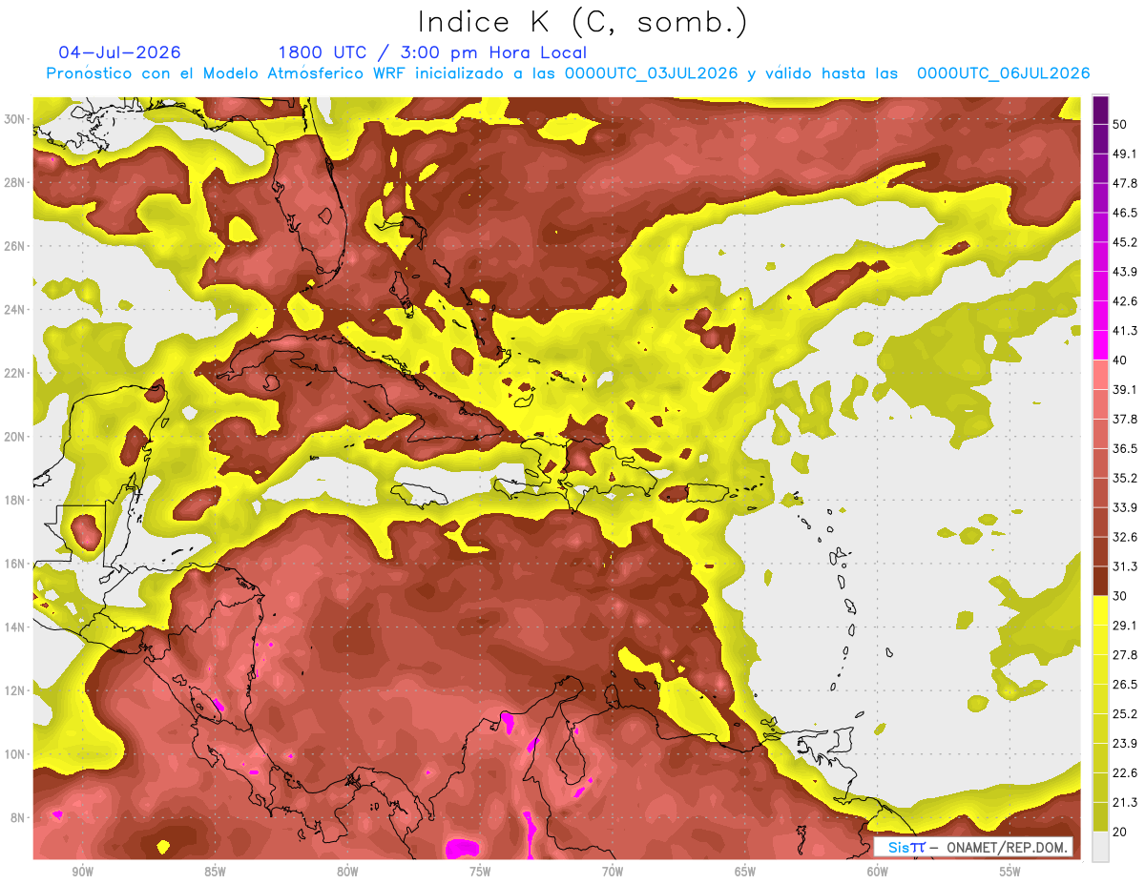Image resolution: width=1145 pixels, height=884 pixels.
Task: Pick the olive swatch between 20 and 21.3
Action: (1100, 817)
